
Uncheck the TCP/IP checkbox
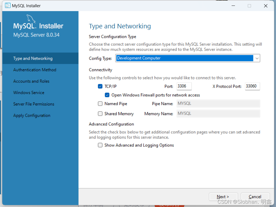click(x=100, y=86)
